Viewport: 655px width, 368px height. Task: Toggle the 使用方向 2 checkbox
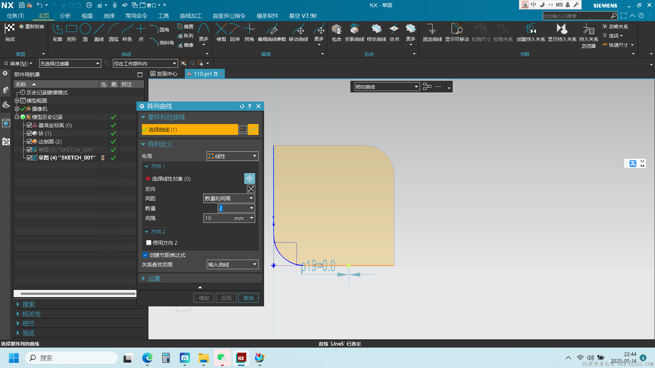tap(149, 243)
